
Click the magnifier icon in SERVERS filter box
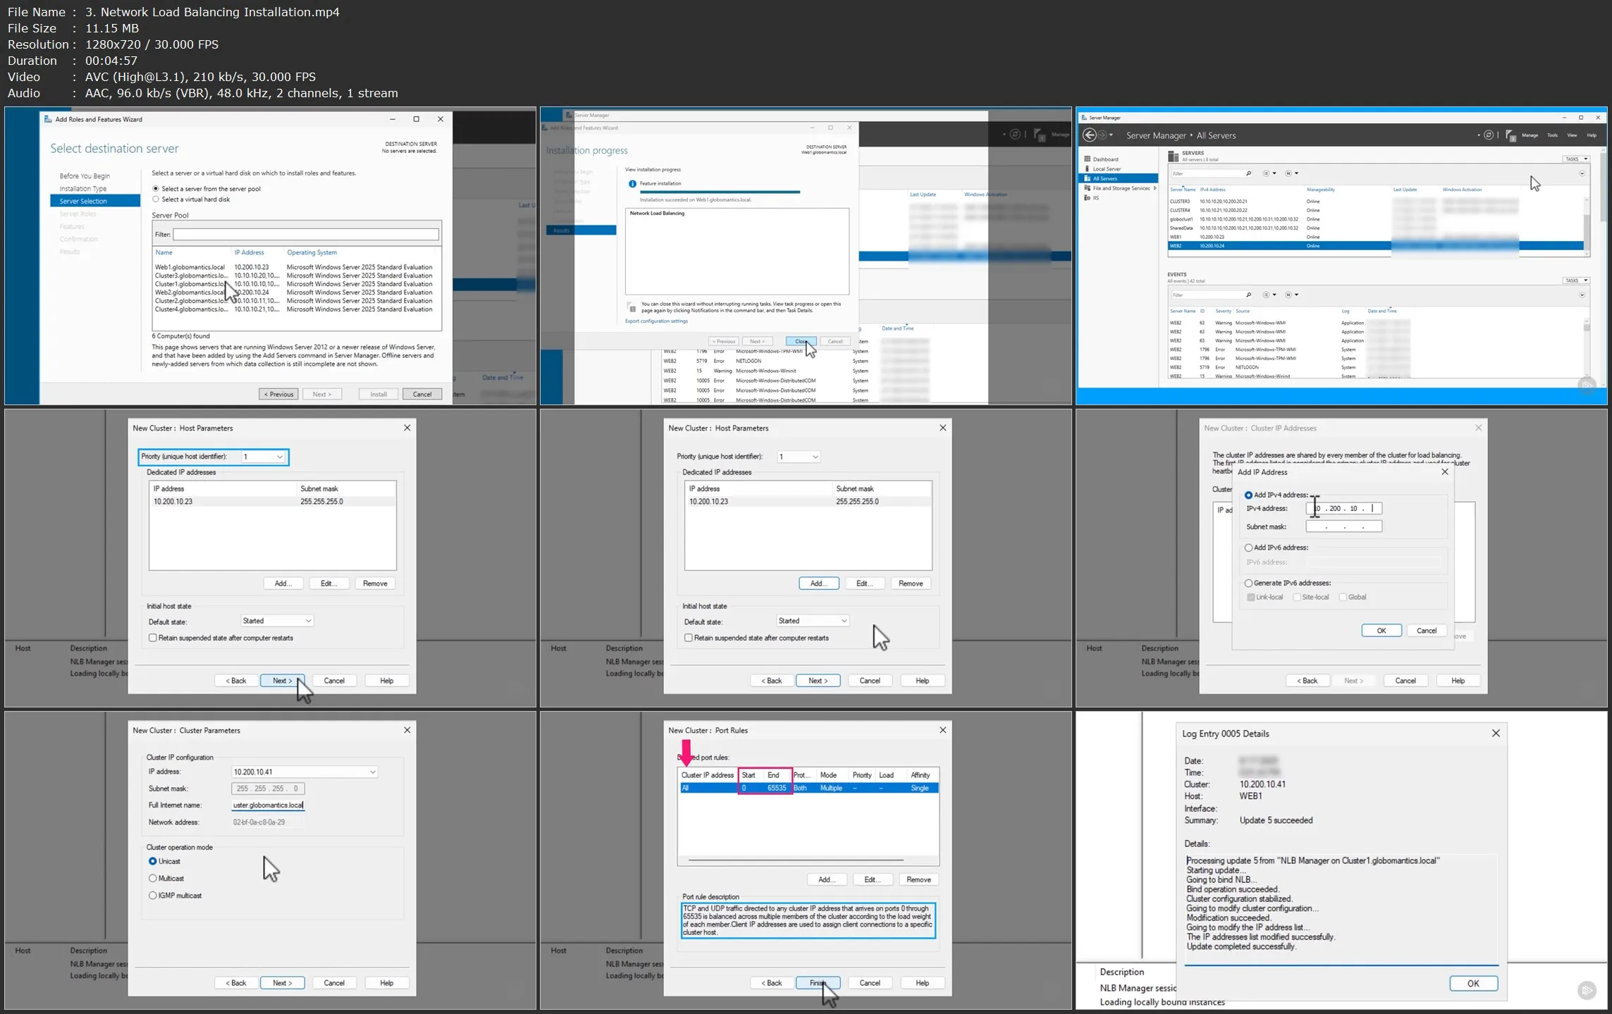pyautogui.click(x=1248, y=173)
